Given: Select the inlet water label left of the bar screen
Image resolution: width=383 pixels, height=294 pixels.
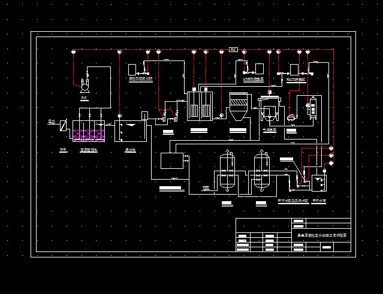Looking at the screenshot, I should [51, 122].
